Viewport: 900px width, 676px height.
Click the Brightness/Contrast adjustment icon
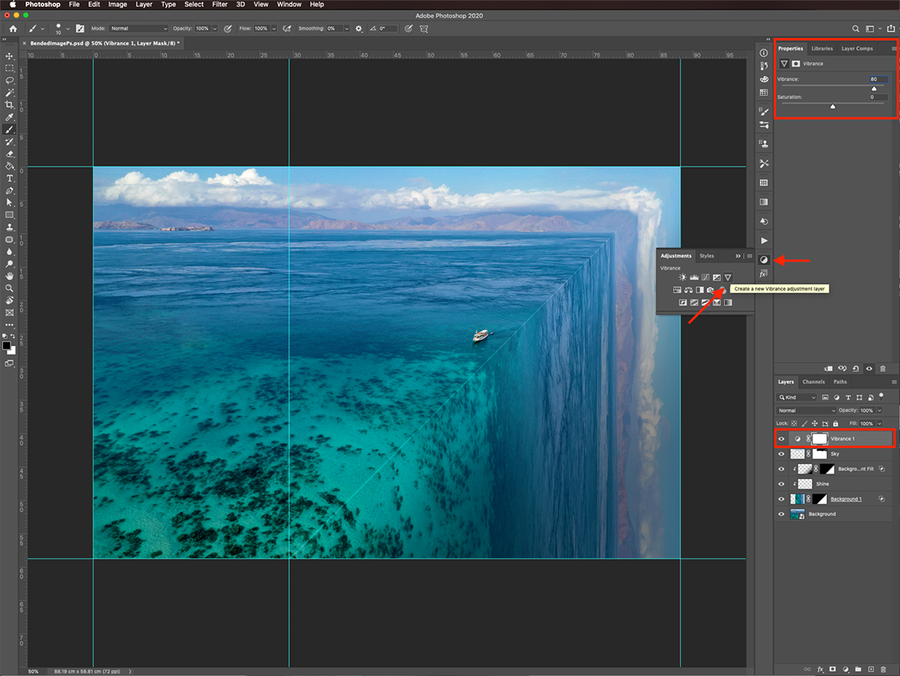(x=682, y=278)
